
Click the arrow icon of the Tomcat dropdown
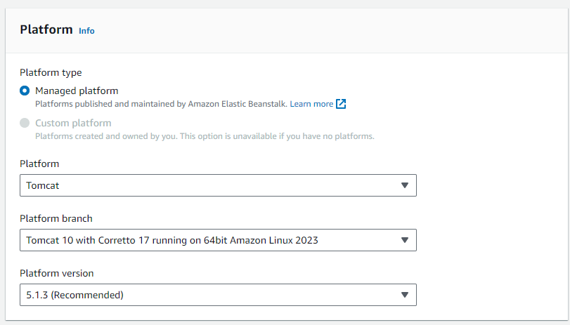pyautogui.click(x=405, y=185)
